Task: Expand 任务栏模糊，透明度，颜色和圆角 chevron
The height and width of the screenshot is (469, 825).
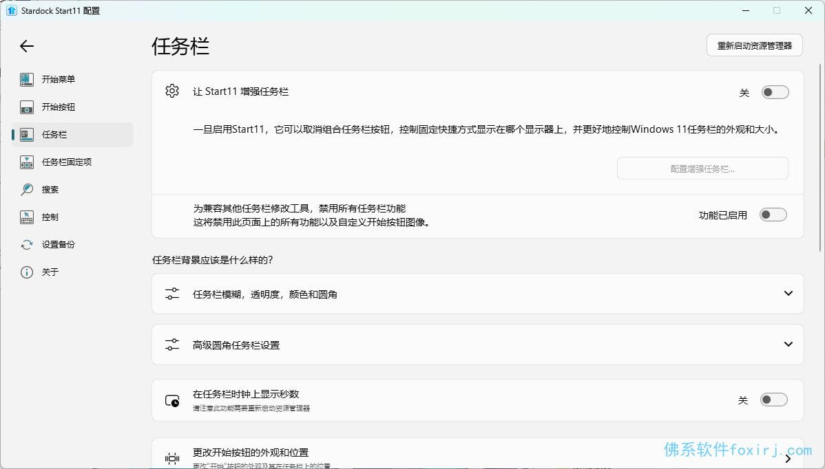Action: click(x=789, y=294)
